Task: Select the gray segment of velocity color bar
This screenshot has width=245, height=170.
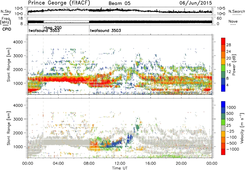Action: pyautogui.click(x=223, y=128)
